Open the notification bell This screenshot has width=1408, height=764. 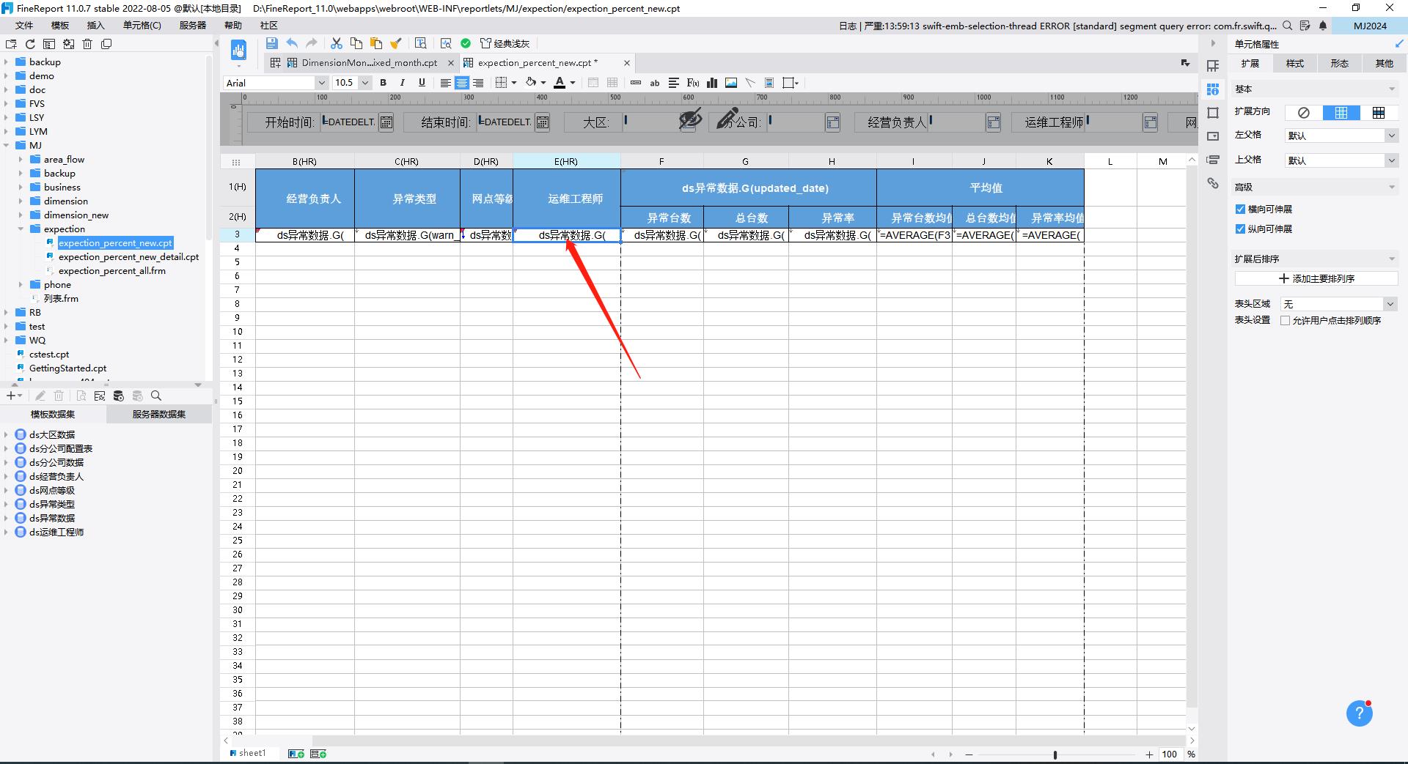(x=1323, y=26)
